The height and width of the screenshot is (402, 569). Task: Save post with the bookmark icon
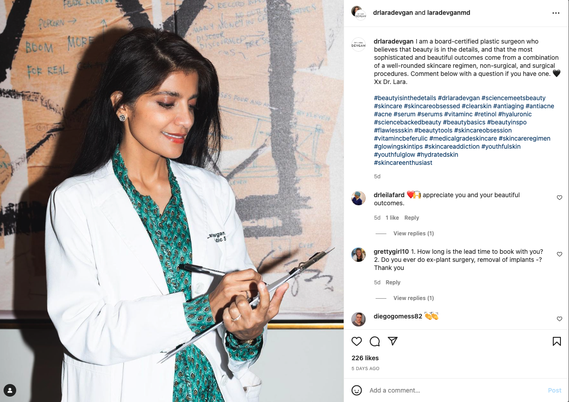pos(557,341)
